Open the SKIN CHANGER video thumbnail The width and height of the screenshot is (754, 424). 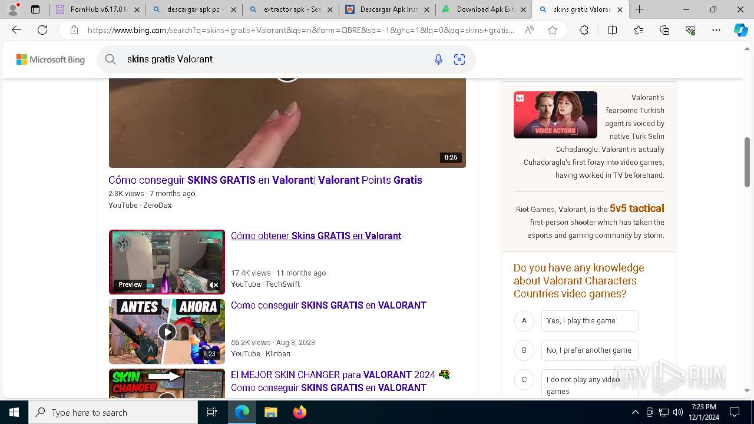point(167,383)
